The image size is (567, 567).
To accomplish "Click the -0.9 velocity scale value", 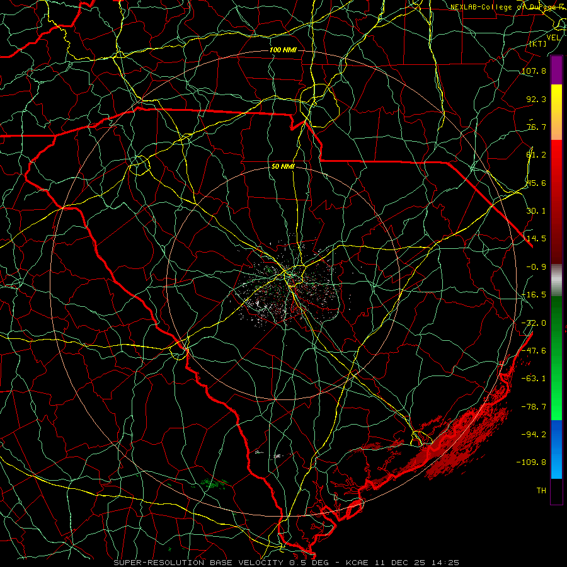I will tap(536, 267).
